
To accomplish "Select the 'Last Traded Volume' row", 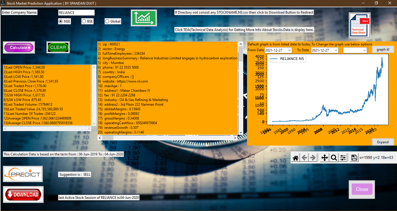I will (28, 104).
